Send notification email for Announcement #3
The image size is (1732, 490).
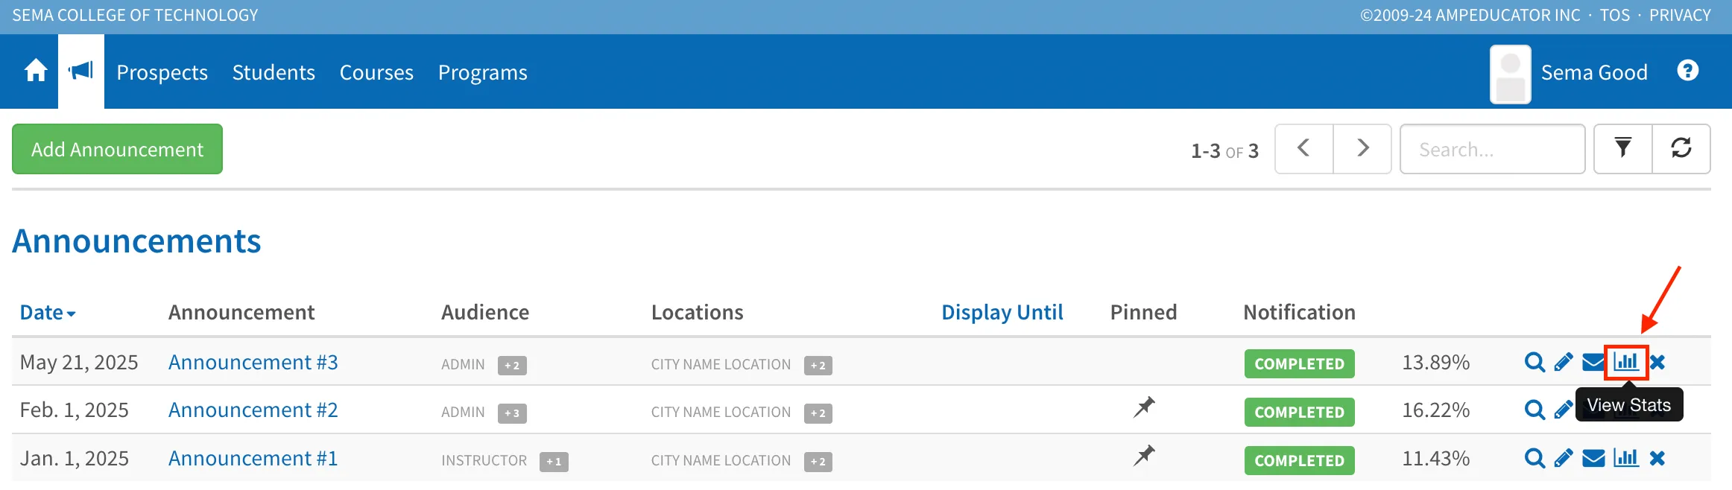pyautogui.click(x=1593, y=363)
